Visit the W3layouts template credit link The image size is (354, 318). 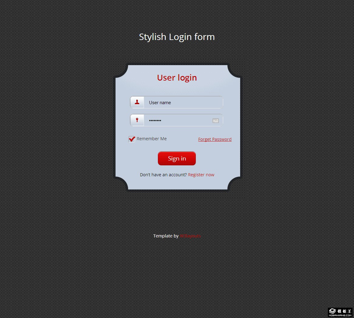190,236
